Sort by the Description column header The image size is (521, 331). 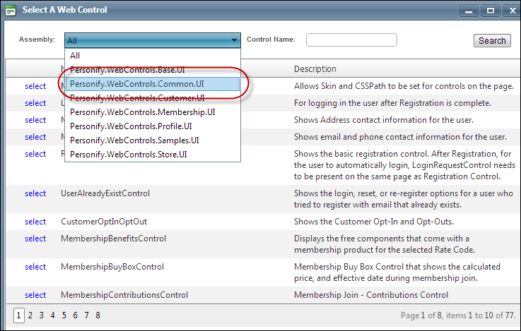pos(315,69)
